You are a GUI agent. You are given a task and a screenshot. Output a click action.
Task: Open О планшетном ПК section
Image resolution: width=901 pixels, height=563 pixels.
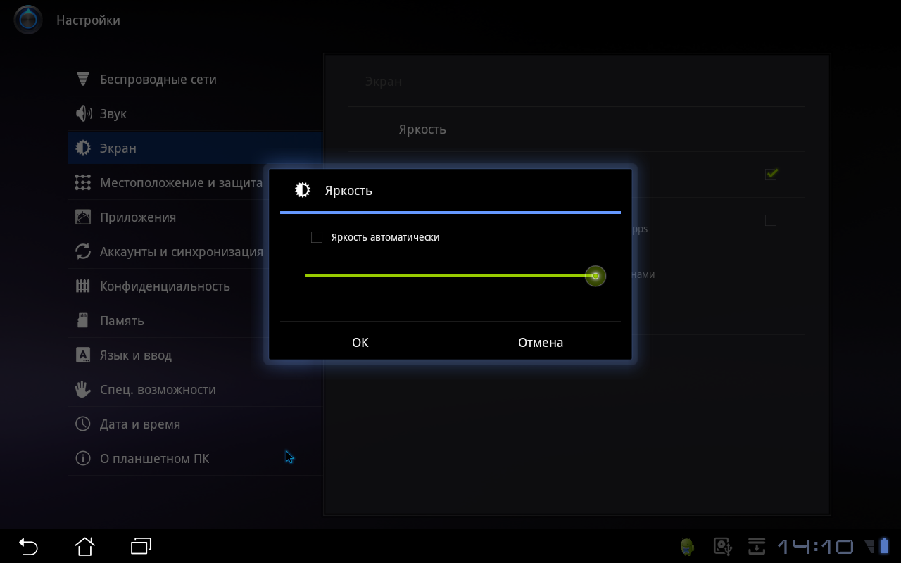pos(154,459)
